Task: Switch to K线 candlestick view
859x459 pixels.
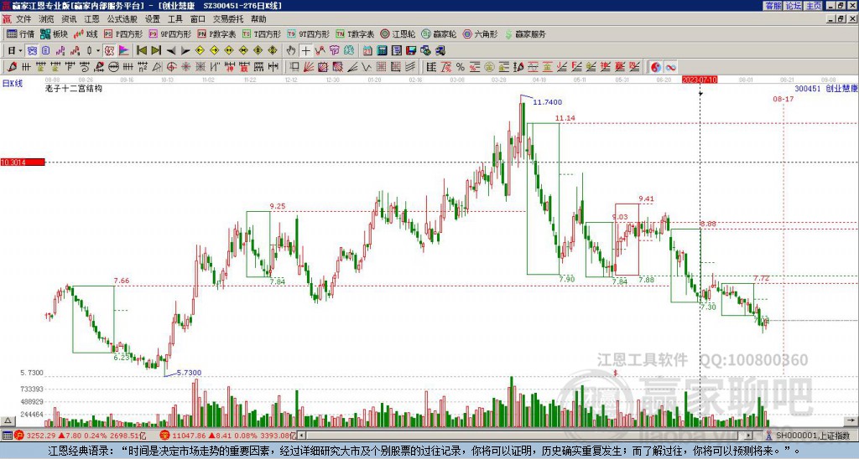Action: point(85,34)
